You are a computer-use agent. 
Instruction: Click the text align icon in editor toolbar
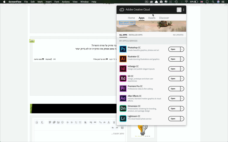85,122
